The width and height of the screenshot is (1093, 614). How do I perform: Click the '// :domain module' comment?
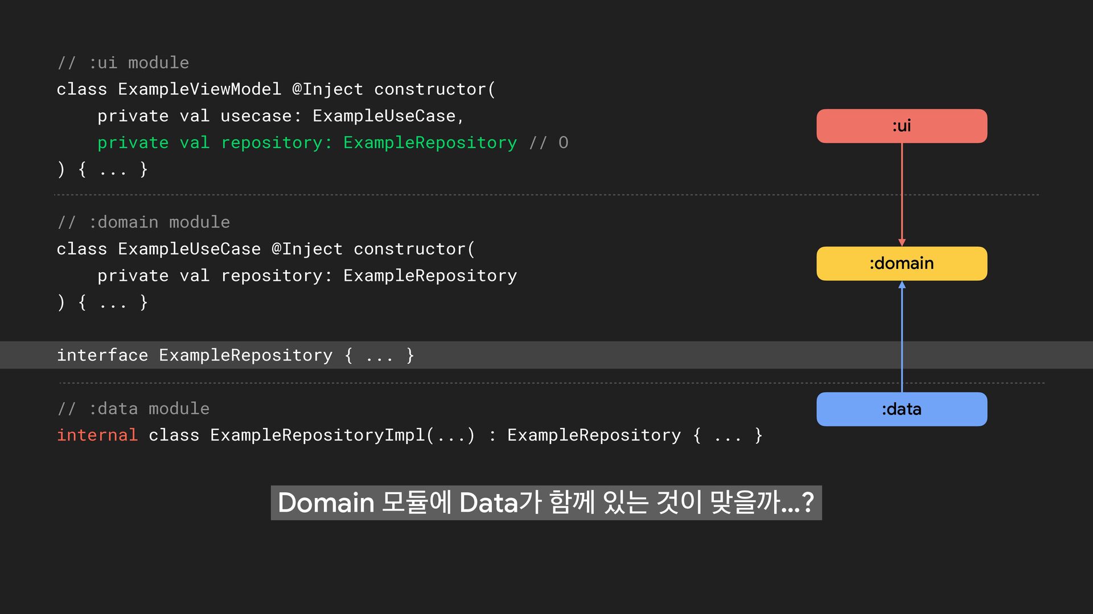(x=143, y=222)
